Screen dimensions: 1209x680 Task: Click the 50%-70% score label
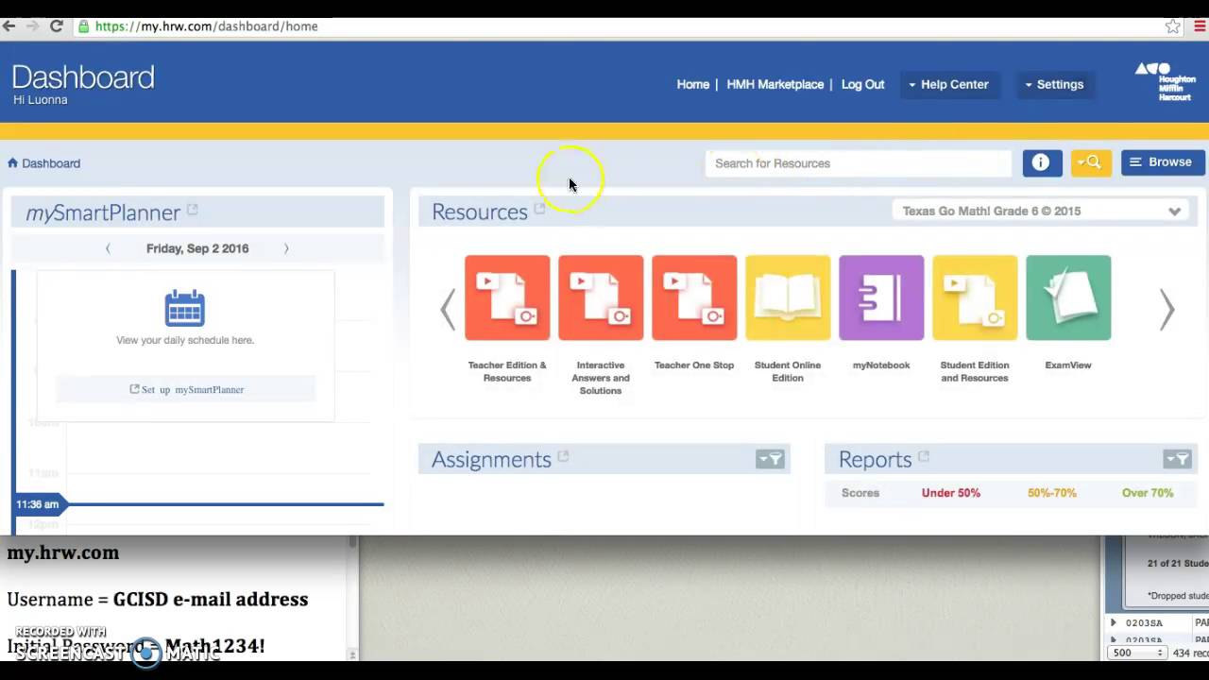tap(1052, 493)
